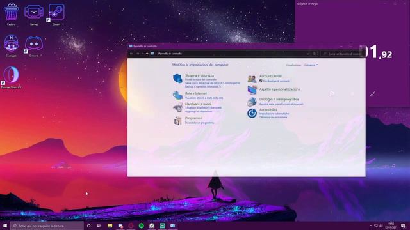Open Aspetto e personalizzazione category
The image size is (410, 230).
[x=280, y=89]
